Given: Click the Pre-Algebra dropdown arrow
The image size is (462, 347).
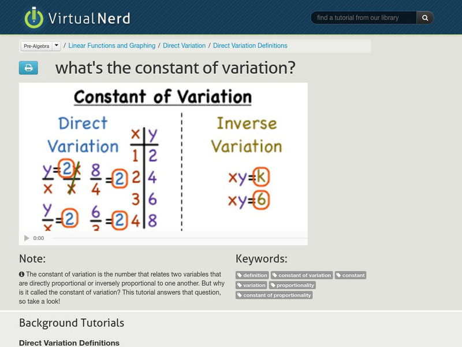Looking at the screenshot, I should pos(56,46).
